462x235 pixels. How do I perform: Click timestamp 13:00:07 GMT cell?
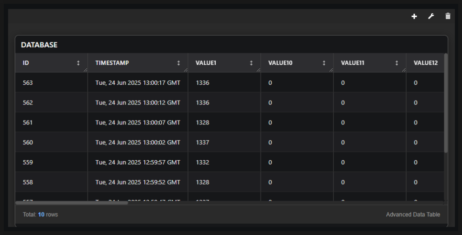[138, 123]
